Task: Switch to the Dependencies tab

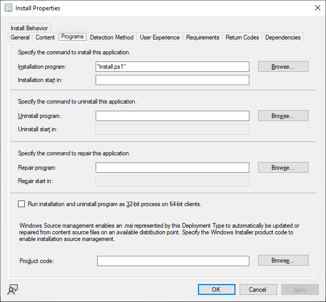Action: click(283, 37)
